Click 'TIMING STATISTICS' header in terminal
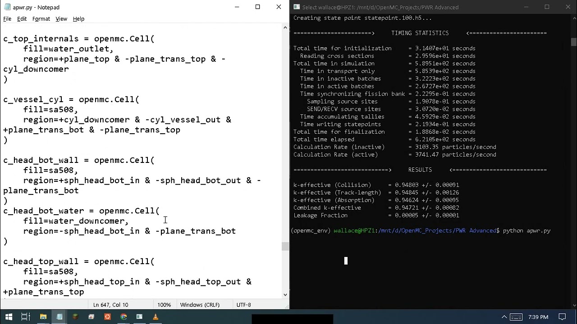 point(420,33)
